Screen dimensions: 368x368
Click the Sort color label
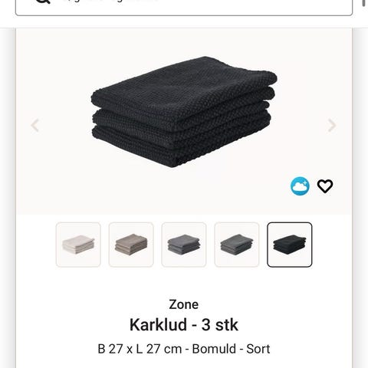coord(258,349)
